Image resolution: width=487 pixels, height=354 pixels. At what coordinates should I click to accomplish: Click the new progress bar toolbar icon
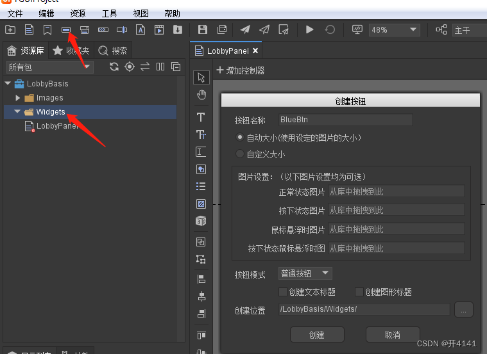(103, 29)
